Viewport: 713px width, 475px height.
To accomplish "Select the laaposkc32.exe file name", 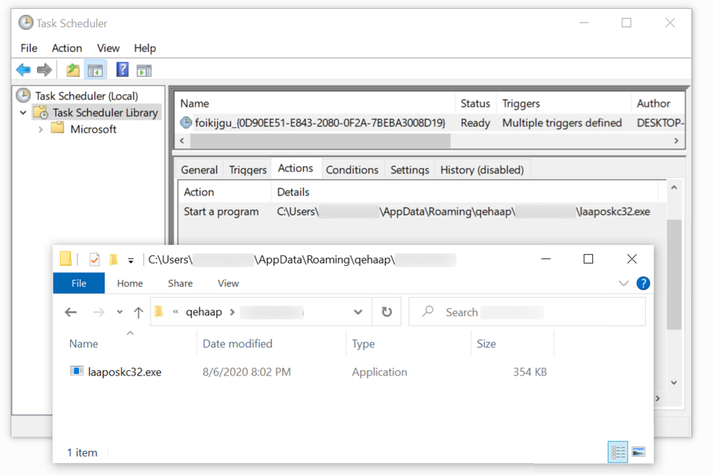I will coord(124,372).
